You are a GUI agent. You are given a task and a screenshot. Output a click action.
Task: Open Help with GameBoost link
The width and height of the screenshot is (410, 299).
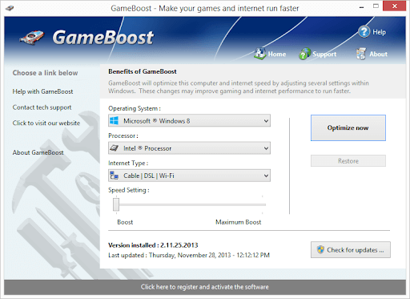click(42, 91)
